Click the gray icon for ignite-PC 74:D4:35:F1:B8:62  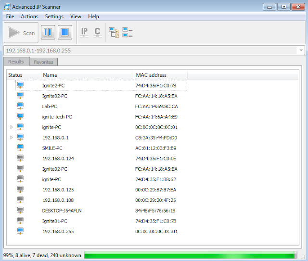[x=20, y=179]
